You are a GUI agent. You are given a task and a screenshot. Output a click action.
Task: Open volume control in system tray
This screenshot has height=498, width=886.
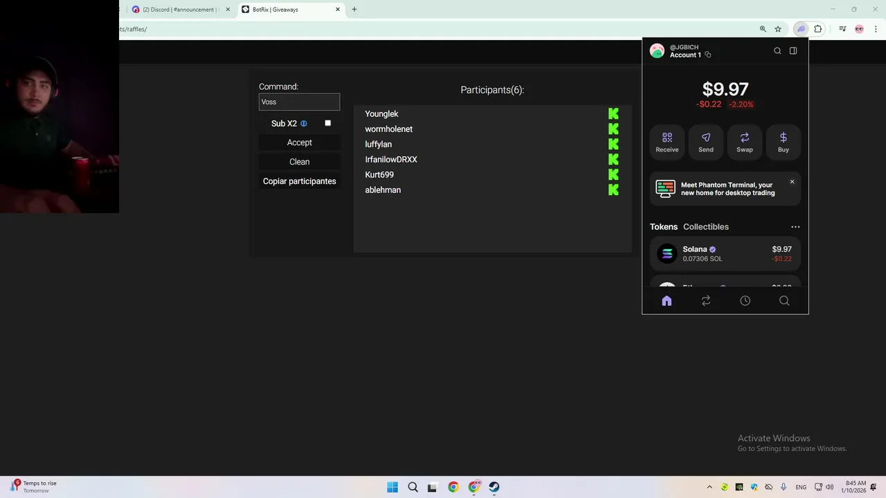tap(829, 487)
